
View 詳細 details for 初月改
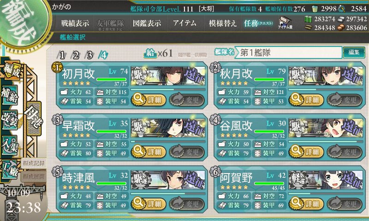click(x=148, y=100)
